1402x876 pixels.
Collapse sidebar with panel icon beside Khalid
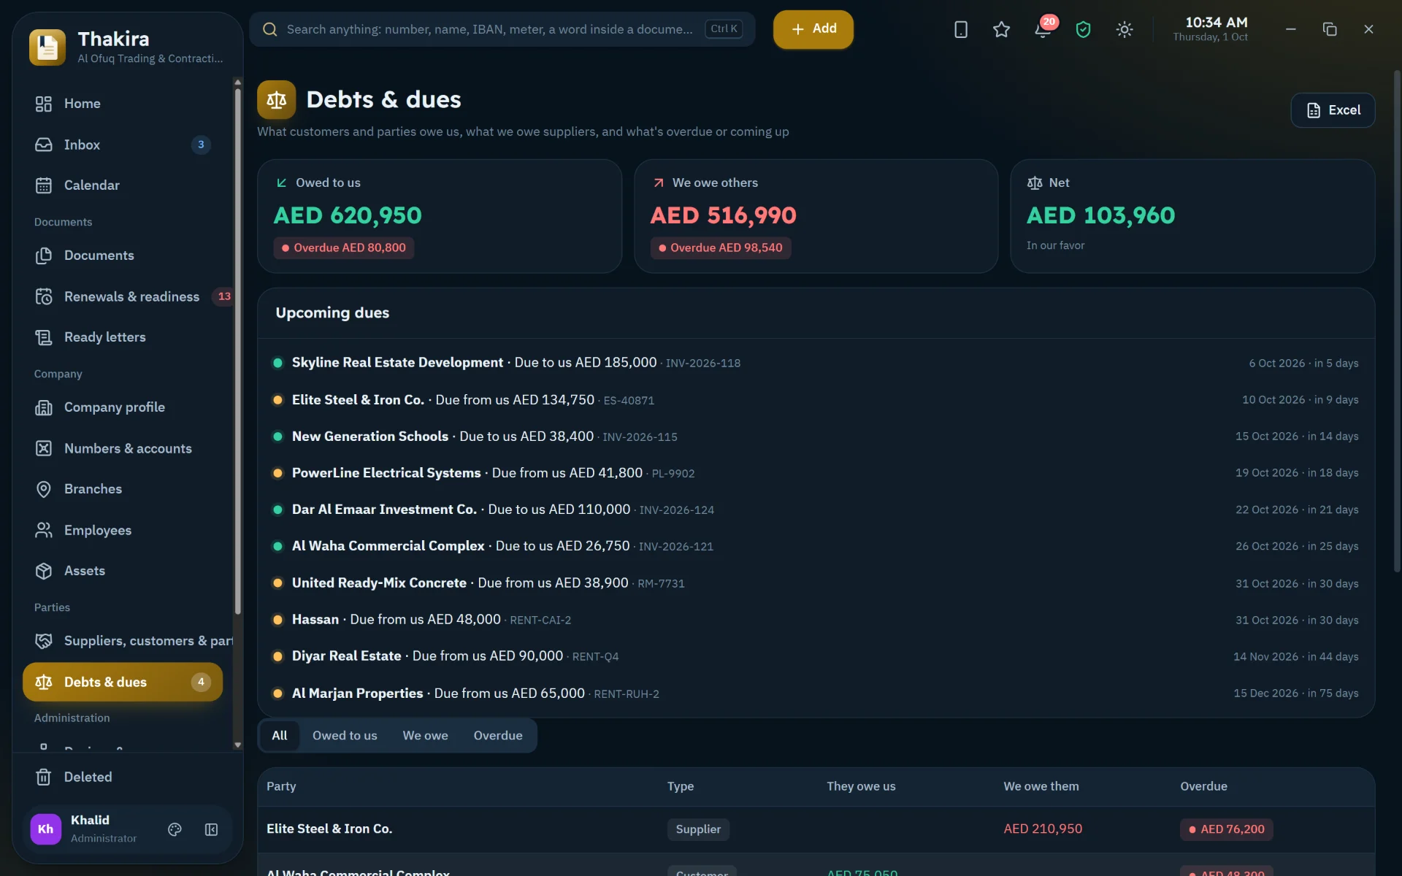pos(211,829)
